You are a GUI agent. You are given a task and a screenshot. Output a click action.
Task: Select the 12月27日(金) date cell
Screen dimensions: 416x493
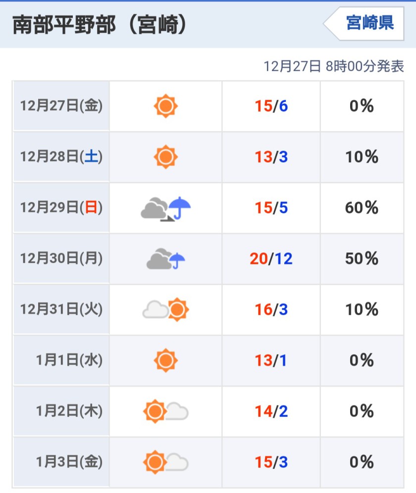[x=61, y=106]
